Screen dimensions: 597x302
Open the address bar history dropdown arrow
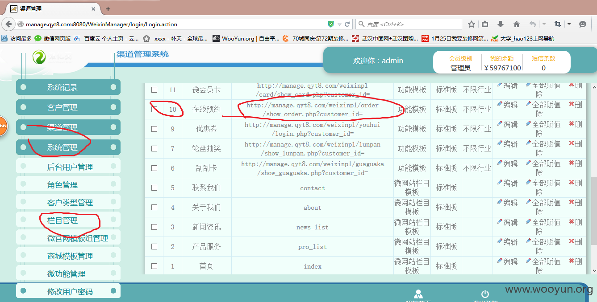tap(339, 24)
